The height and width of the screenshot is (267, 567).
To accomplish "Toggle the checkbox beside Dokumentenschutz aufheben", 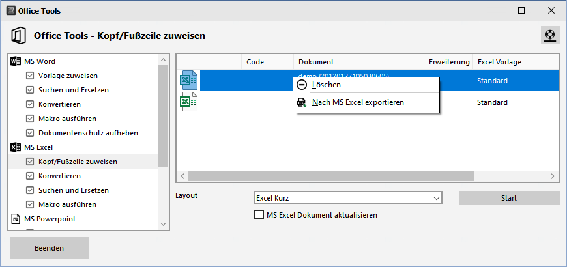I will click(x=30, y=133).
